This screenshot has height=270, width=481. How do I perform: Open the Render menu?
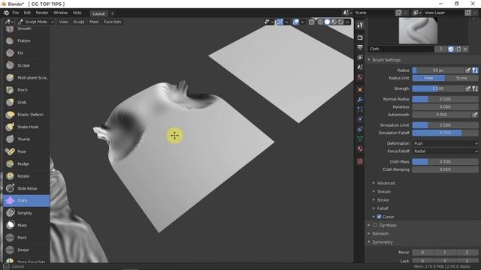pyautogui.click(x=42, y=13)
